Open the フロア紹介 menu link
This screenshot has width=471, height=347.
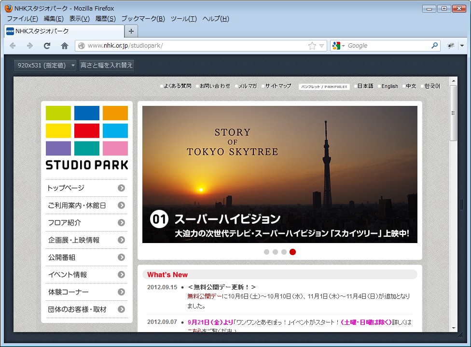click(86, 223)
